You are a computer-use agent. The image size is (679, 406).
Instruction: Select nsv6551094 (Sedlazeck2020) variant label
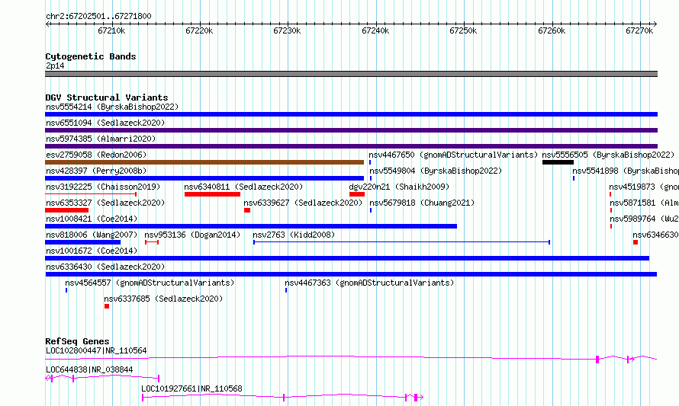(105, 123)
